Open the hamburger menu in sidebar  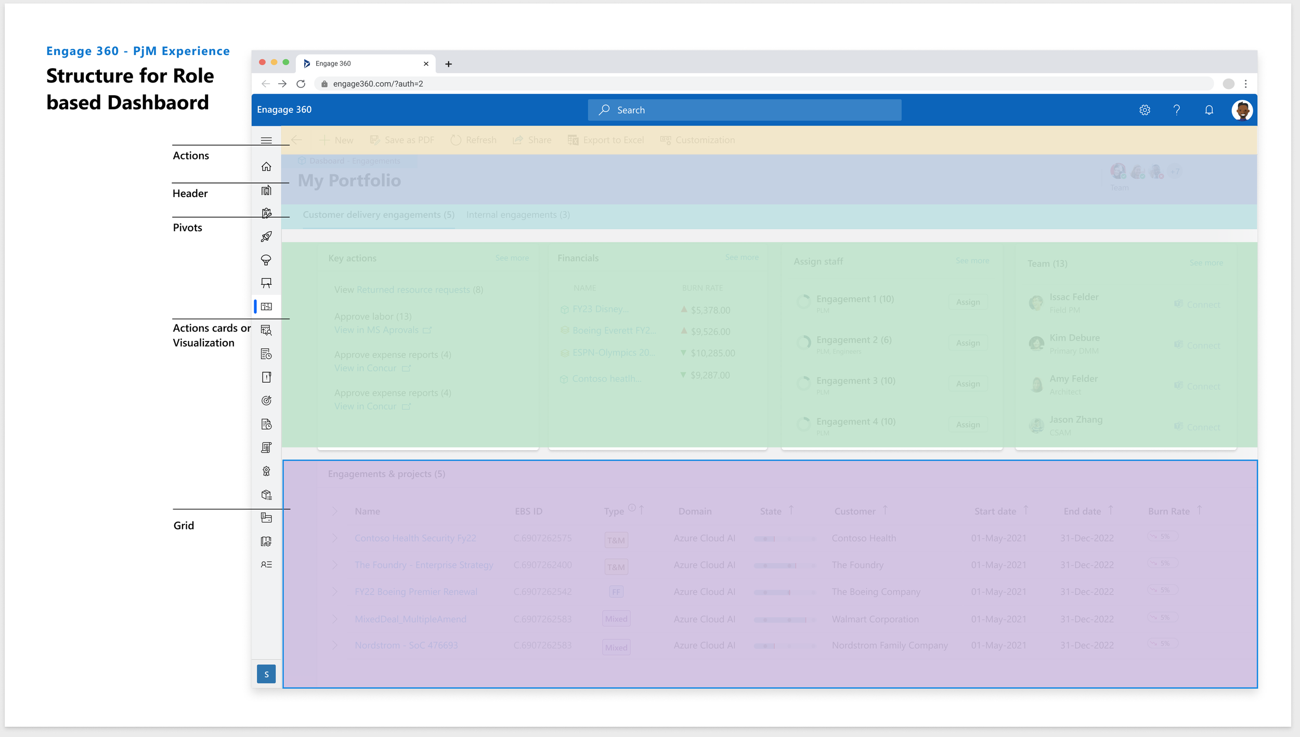point(266,140)
